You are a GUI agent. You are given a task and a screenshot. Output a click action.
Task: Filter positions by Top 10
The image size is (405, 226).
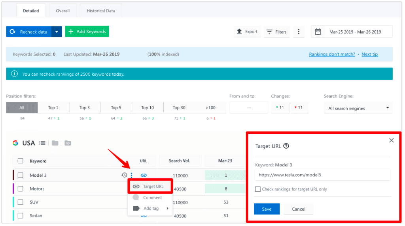148,108
